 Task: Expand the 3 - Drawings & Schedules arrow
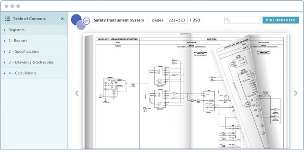click(4, 63)
